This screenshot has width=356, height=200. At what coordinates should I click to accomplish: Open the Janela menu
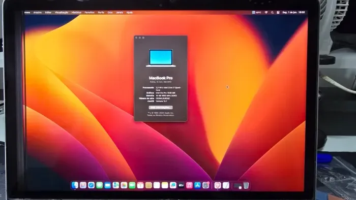tap(120, 13)
